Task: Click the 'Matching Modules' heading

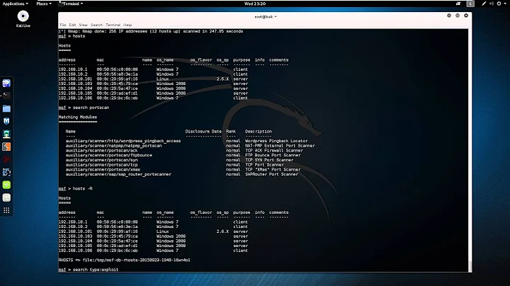Action: tap(78, 117)
